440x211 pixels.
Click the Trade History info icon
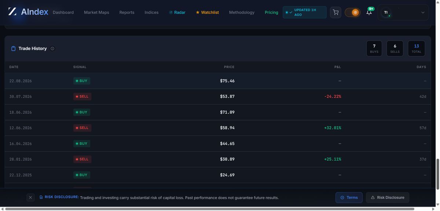pyautogui.click(x=52, y=49)
